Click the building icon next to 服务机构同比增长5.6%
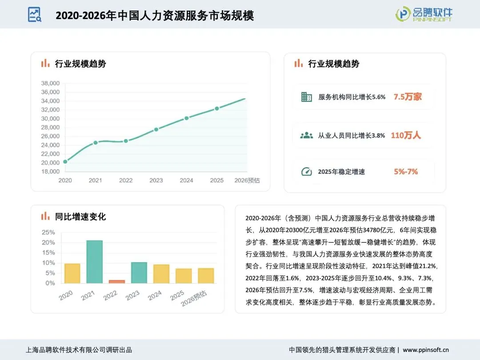 click(x=306, y=97)
